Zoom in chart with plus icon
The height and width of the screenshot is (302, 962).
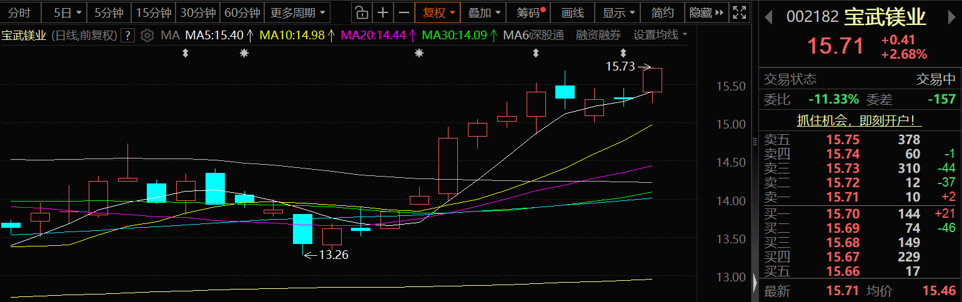[383, 12]
